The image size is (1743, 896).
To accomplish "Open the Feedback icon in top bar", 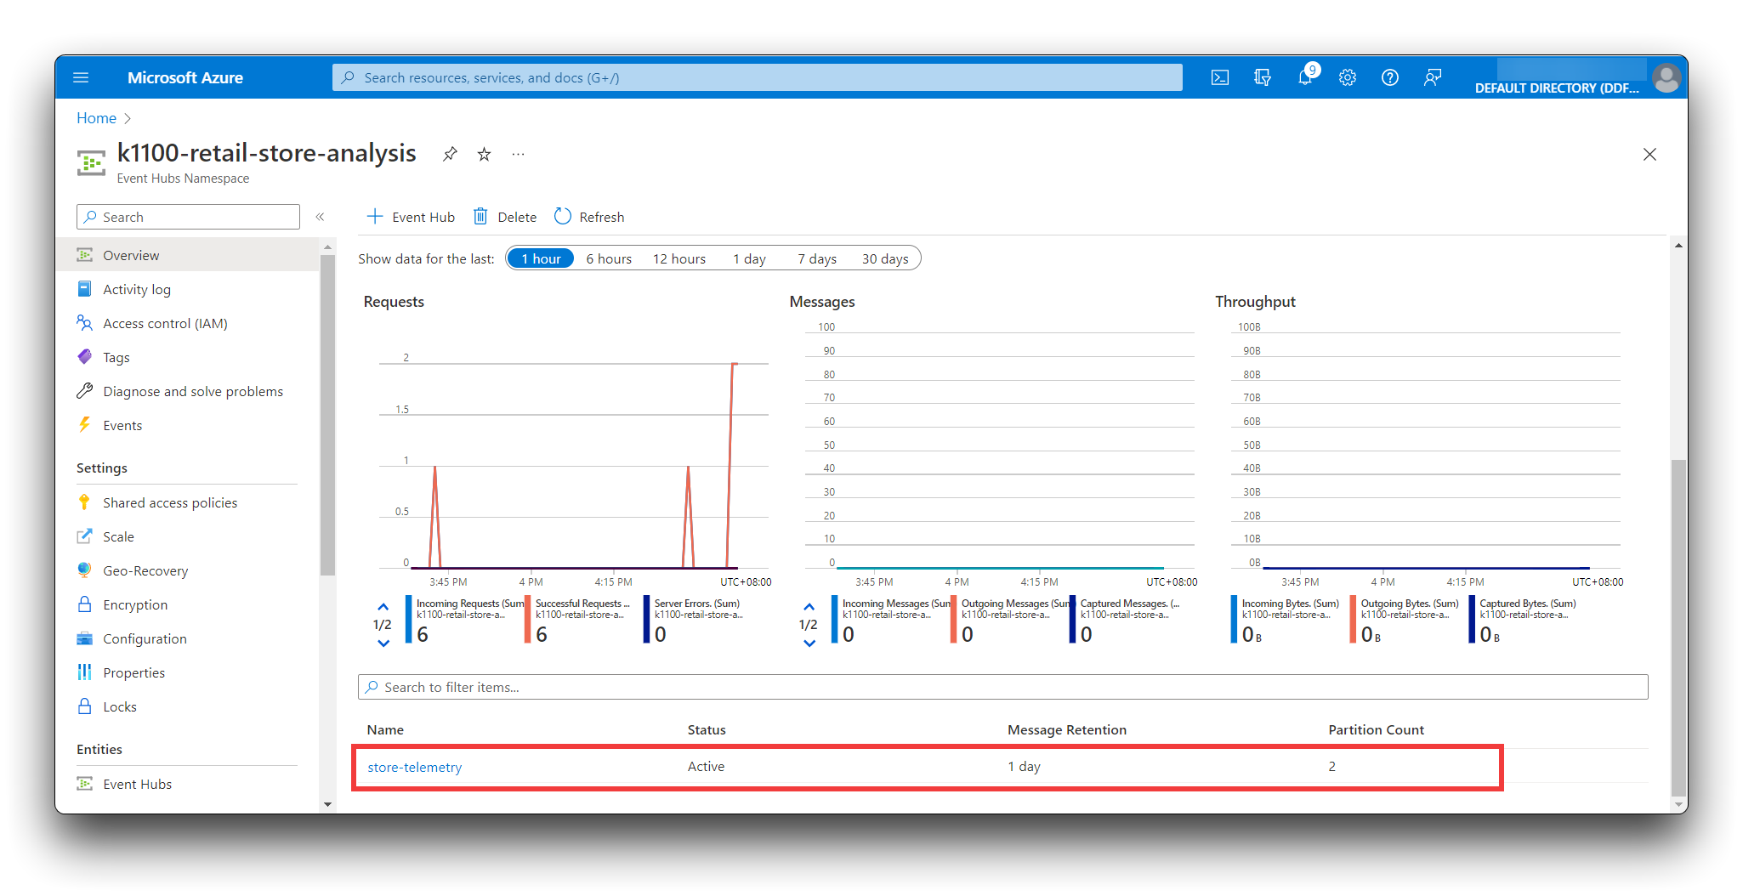I will [x=1432, y=77].
